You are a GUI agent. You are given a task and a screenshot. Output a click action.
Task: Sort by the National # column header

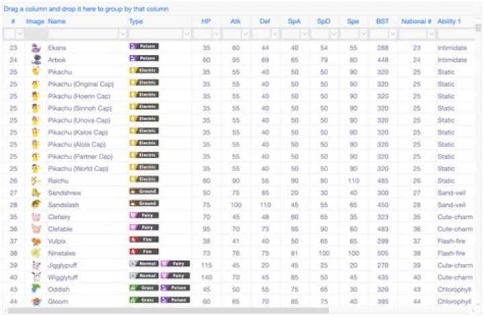[x=416, y=21]
